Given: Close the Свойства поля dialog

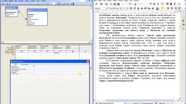Looking at the screenshot, I should [x=88, y=62].
